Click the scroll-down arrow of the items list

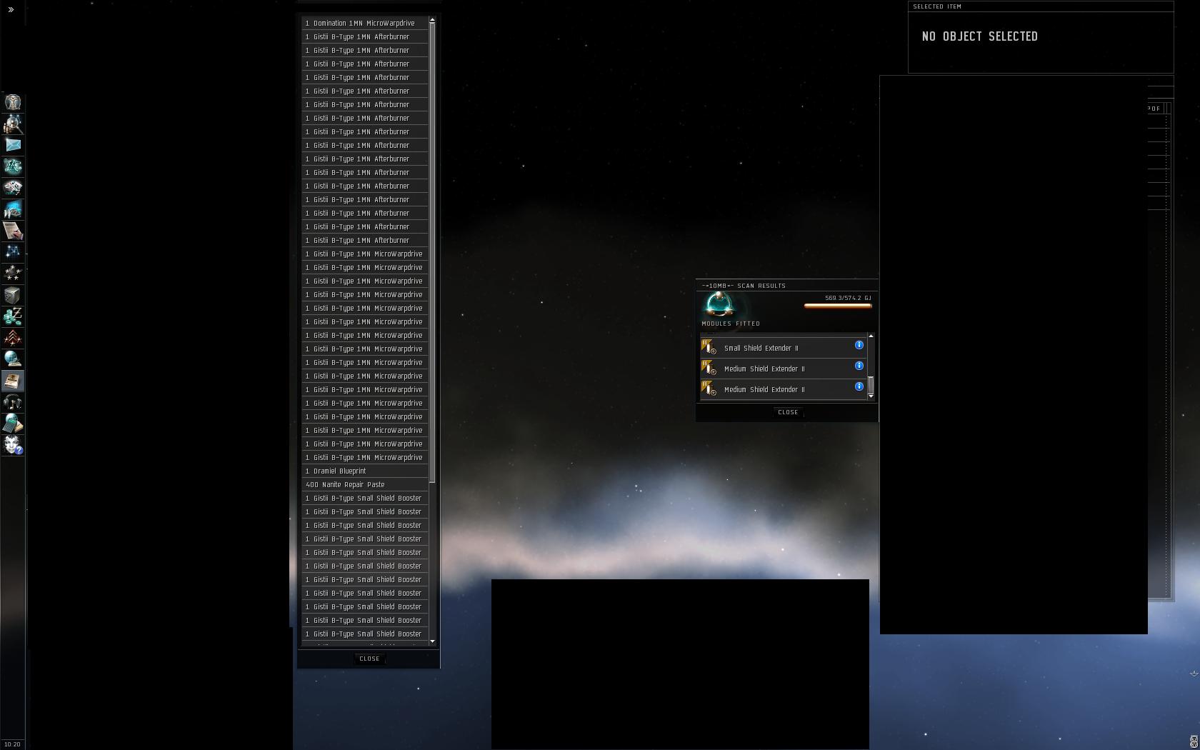pos(432,641)
